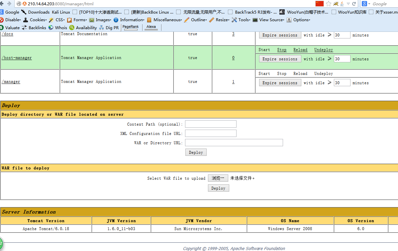Click the WAR or Directory URL field
Image resolution: width=398 pixels, height=251 pixels.
(x=234, y=143)
